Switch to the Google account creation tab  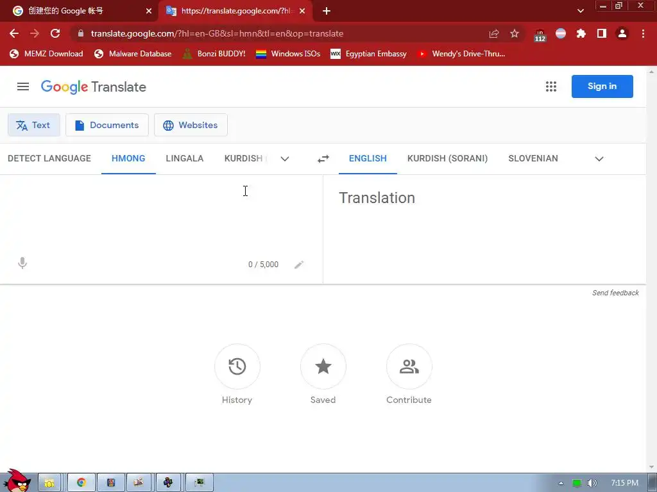coord(80,11)
